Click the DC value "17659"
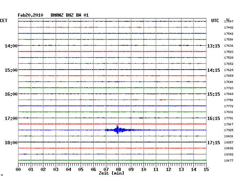Image resolution: width=235 pixels, height=179 pixels. point(229,76)
